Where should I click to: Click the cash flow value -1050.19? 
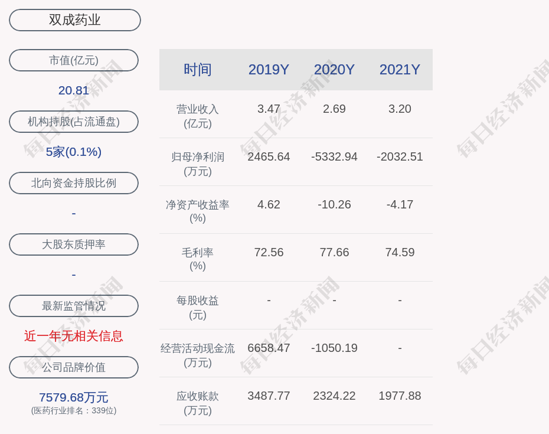coord(334,348)
